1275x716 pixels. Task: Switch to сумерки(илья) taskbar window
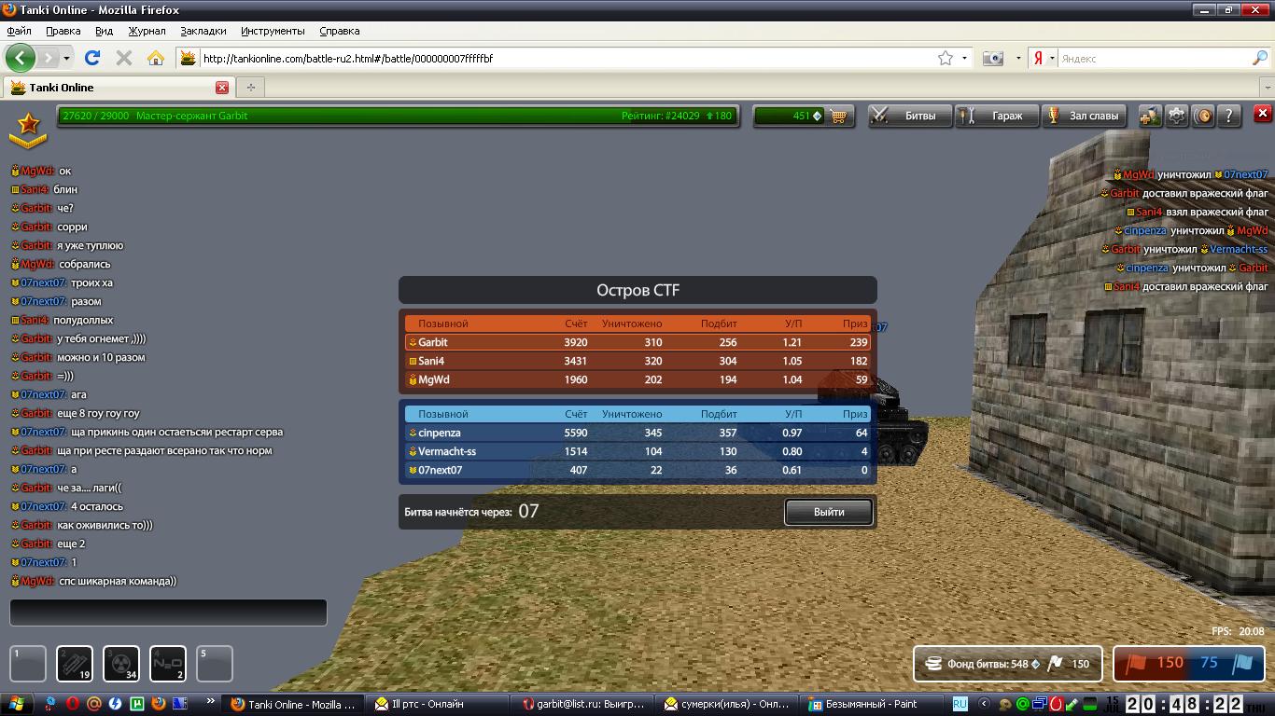pyautogui.click(x=728, y=704)
